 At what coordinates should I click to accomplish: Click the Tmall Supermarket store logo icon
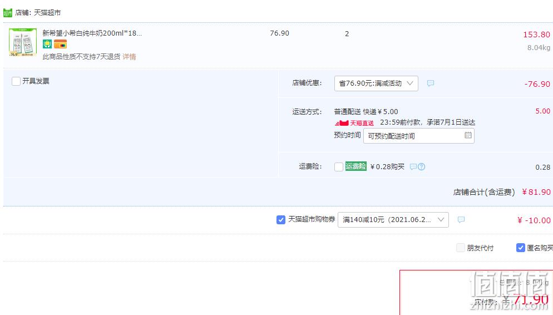click(8, 13)
